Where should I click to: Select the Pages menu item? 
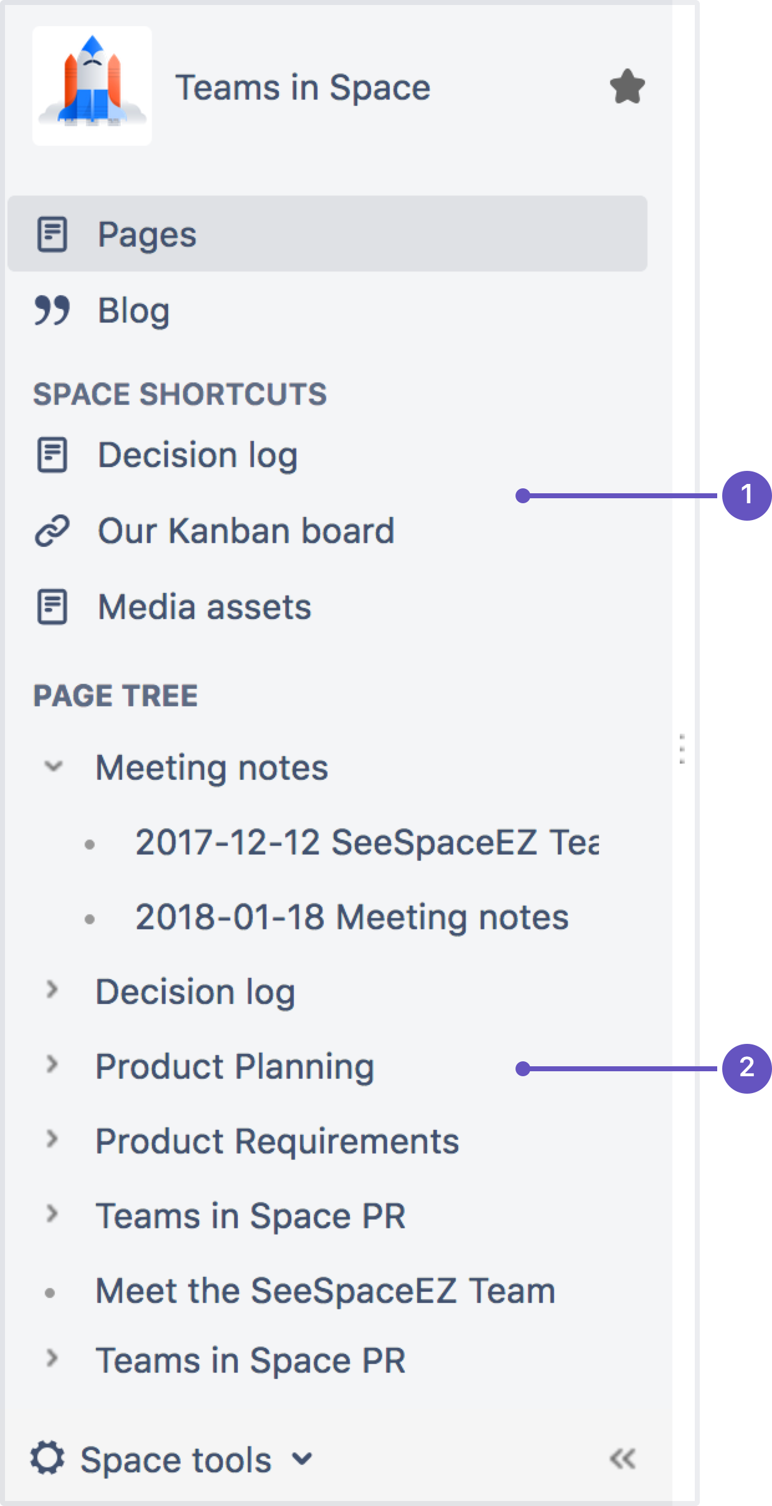coord(147,234)
